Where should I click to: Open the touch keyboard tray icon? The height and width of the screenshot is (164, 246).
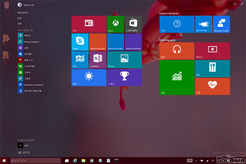point(190,161)
